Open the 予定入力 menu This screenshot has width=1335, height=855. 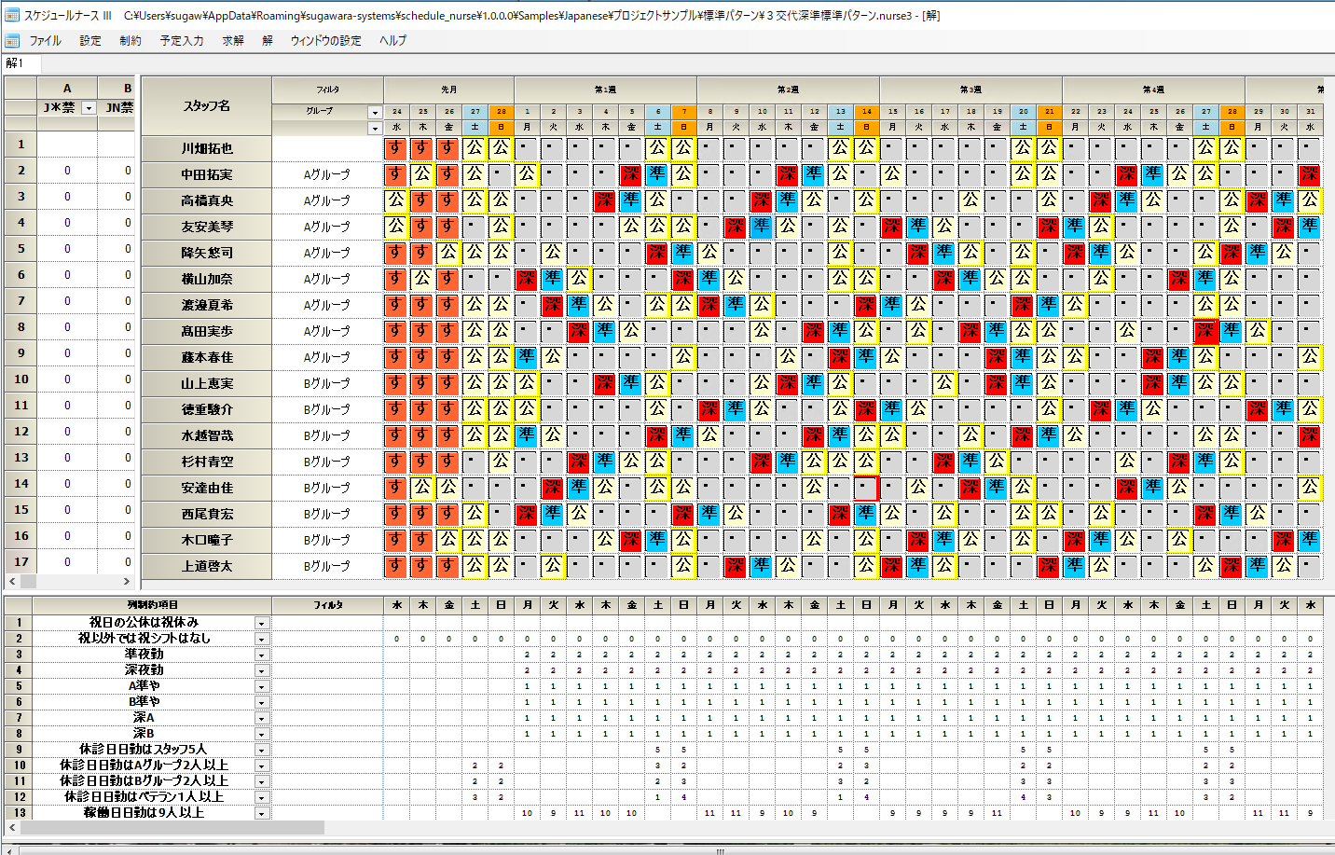[x=182, y=40]
